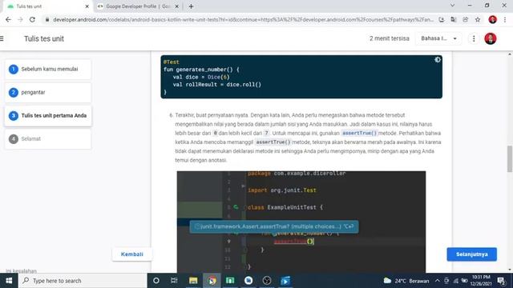Click the Chrome taskbar icon
Image resolution: width=513 pixels, height=288 pixels.
point(212,281)
